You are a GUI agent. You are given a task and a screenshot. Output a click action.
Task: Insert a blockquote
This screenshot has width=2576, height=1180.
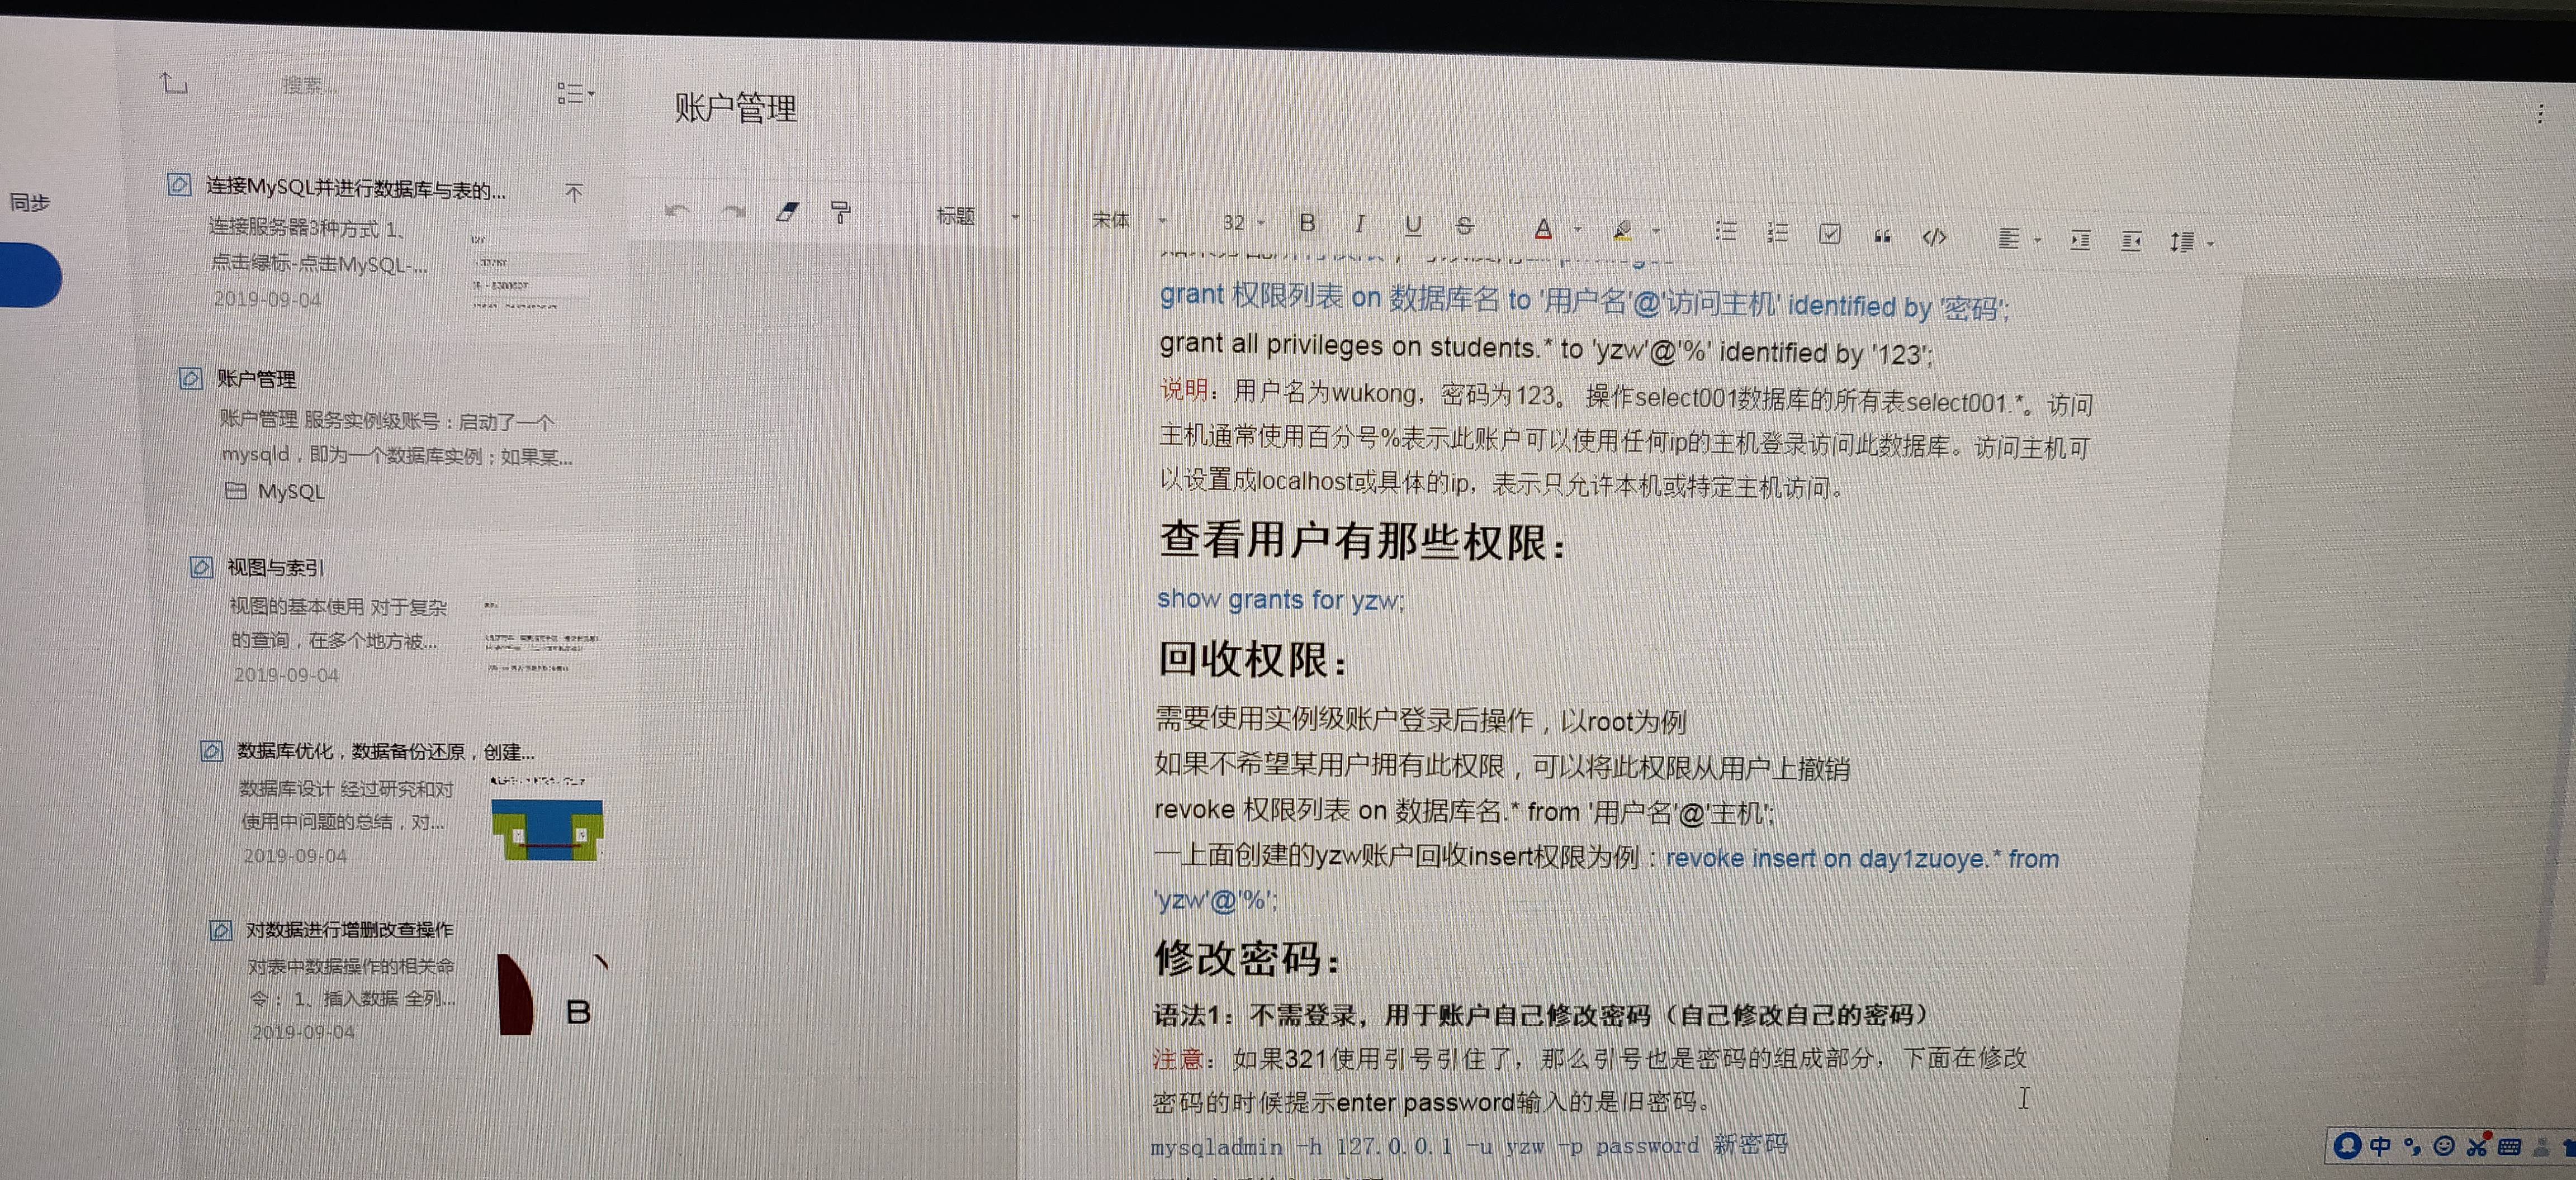pyautogui.click(x=1882, y=236)
